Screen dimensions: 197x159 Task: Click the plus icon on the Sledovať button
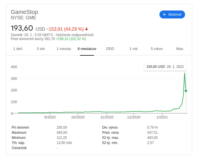tap(164, 14)
